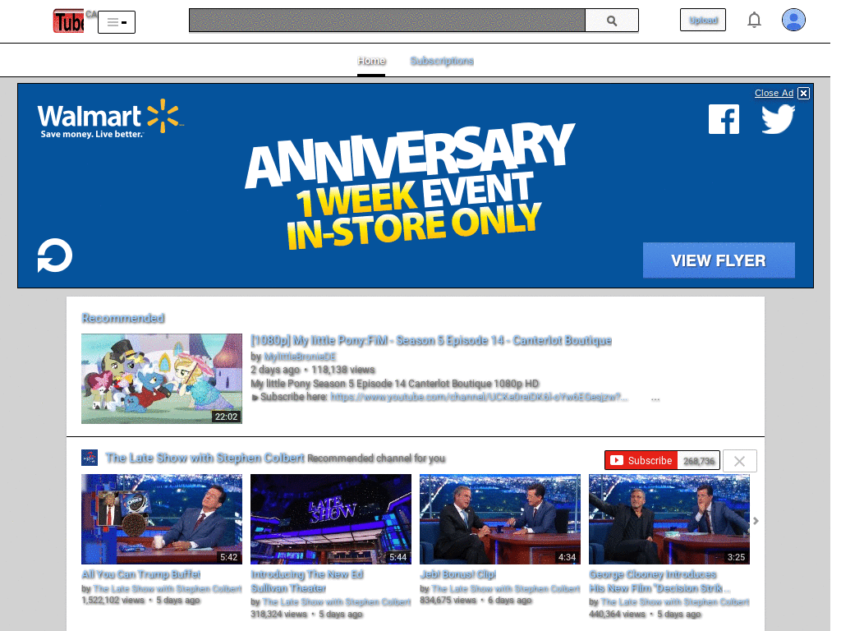841x631 pixels.
Task: Click the Subscribe here youtube channel URL
Action: [479, 397]
